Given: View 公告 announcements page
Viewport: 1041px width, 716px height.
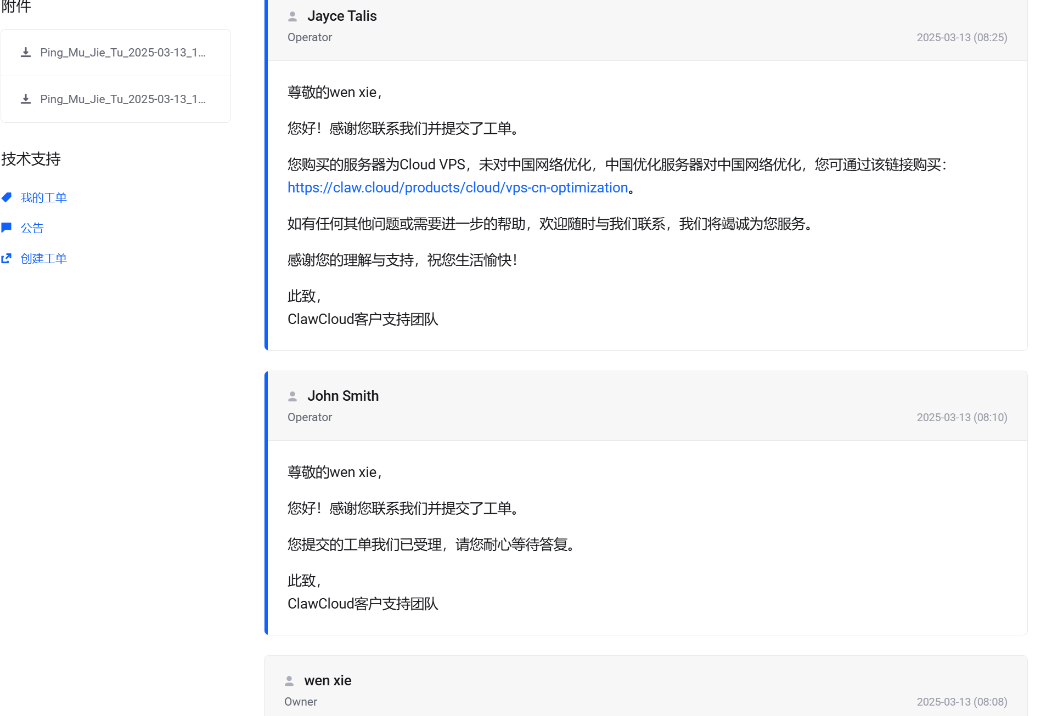Looking at the screenshot, I should (32, 228).
